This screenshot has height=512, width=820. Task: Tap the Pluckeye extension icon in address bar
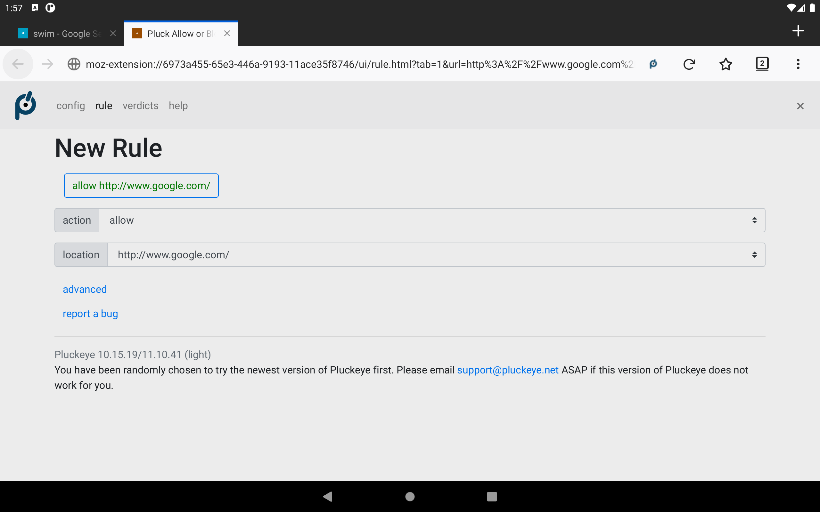[x=653, y=64]
